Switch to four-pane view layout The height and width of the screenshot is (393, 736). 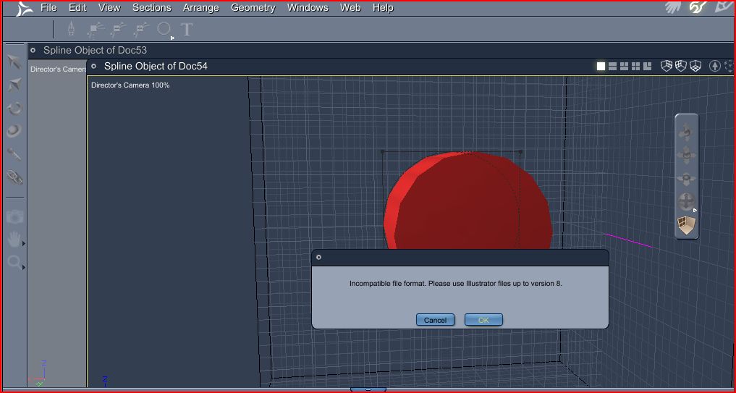(x=635, y=66)
